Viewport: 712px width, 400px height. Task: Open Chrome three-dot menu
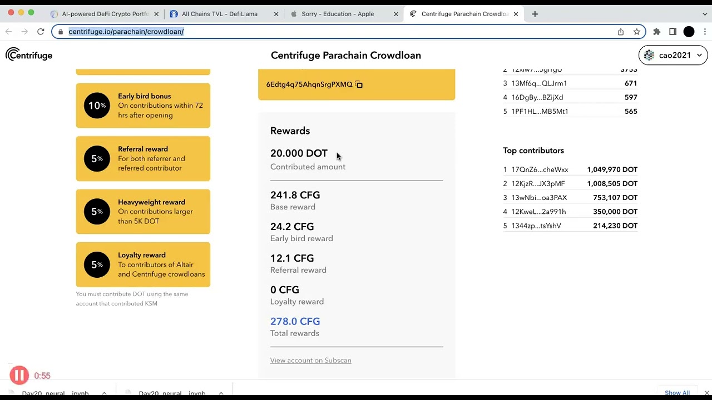(x=705, y=32)
